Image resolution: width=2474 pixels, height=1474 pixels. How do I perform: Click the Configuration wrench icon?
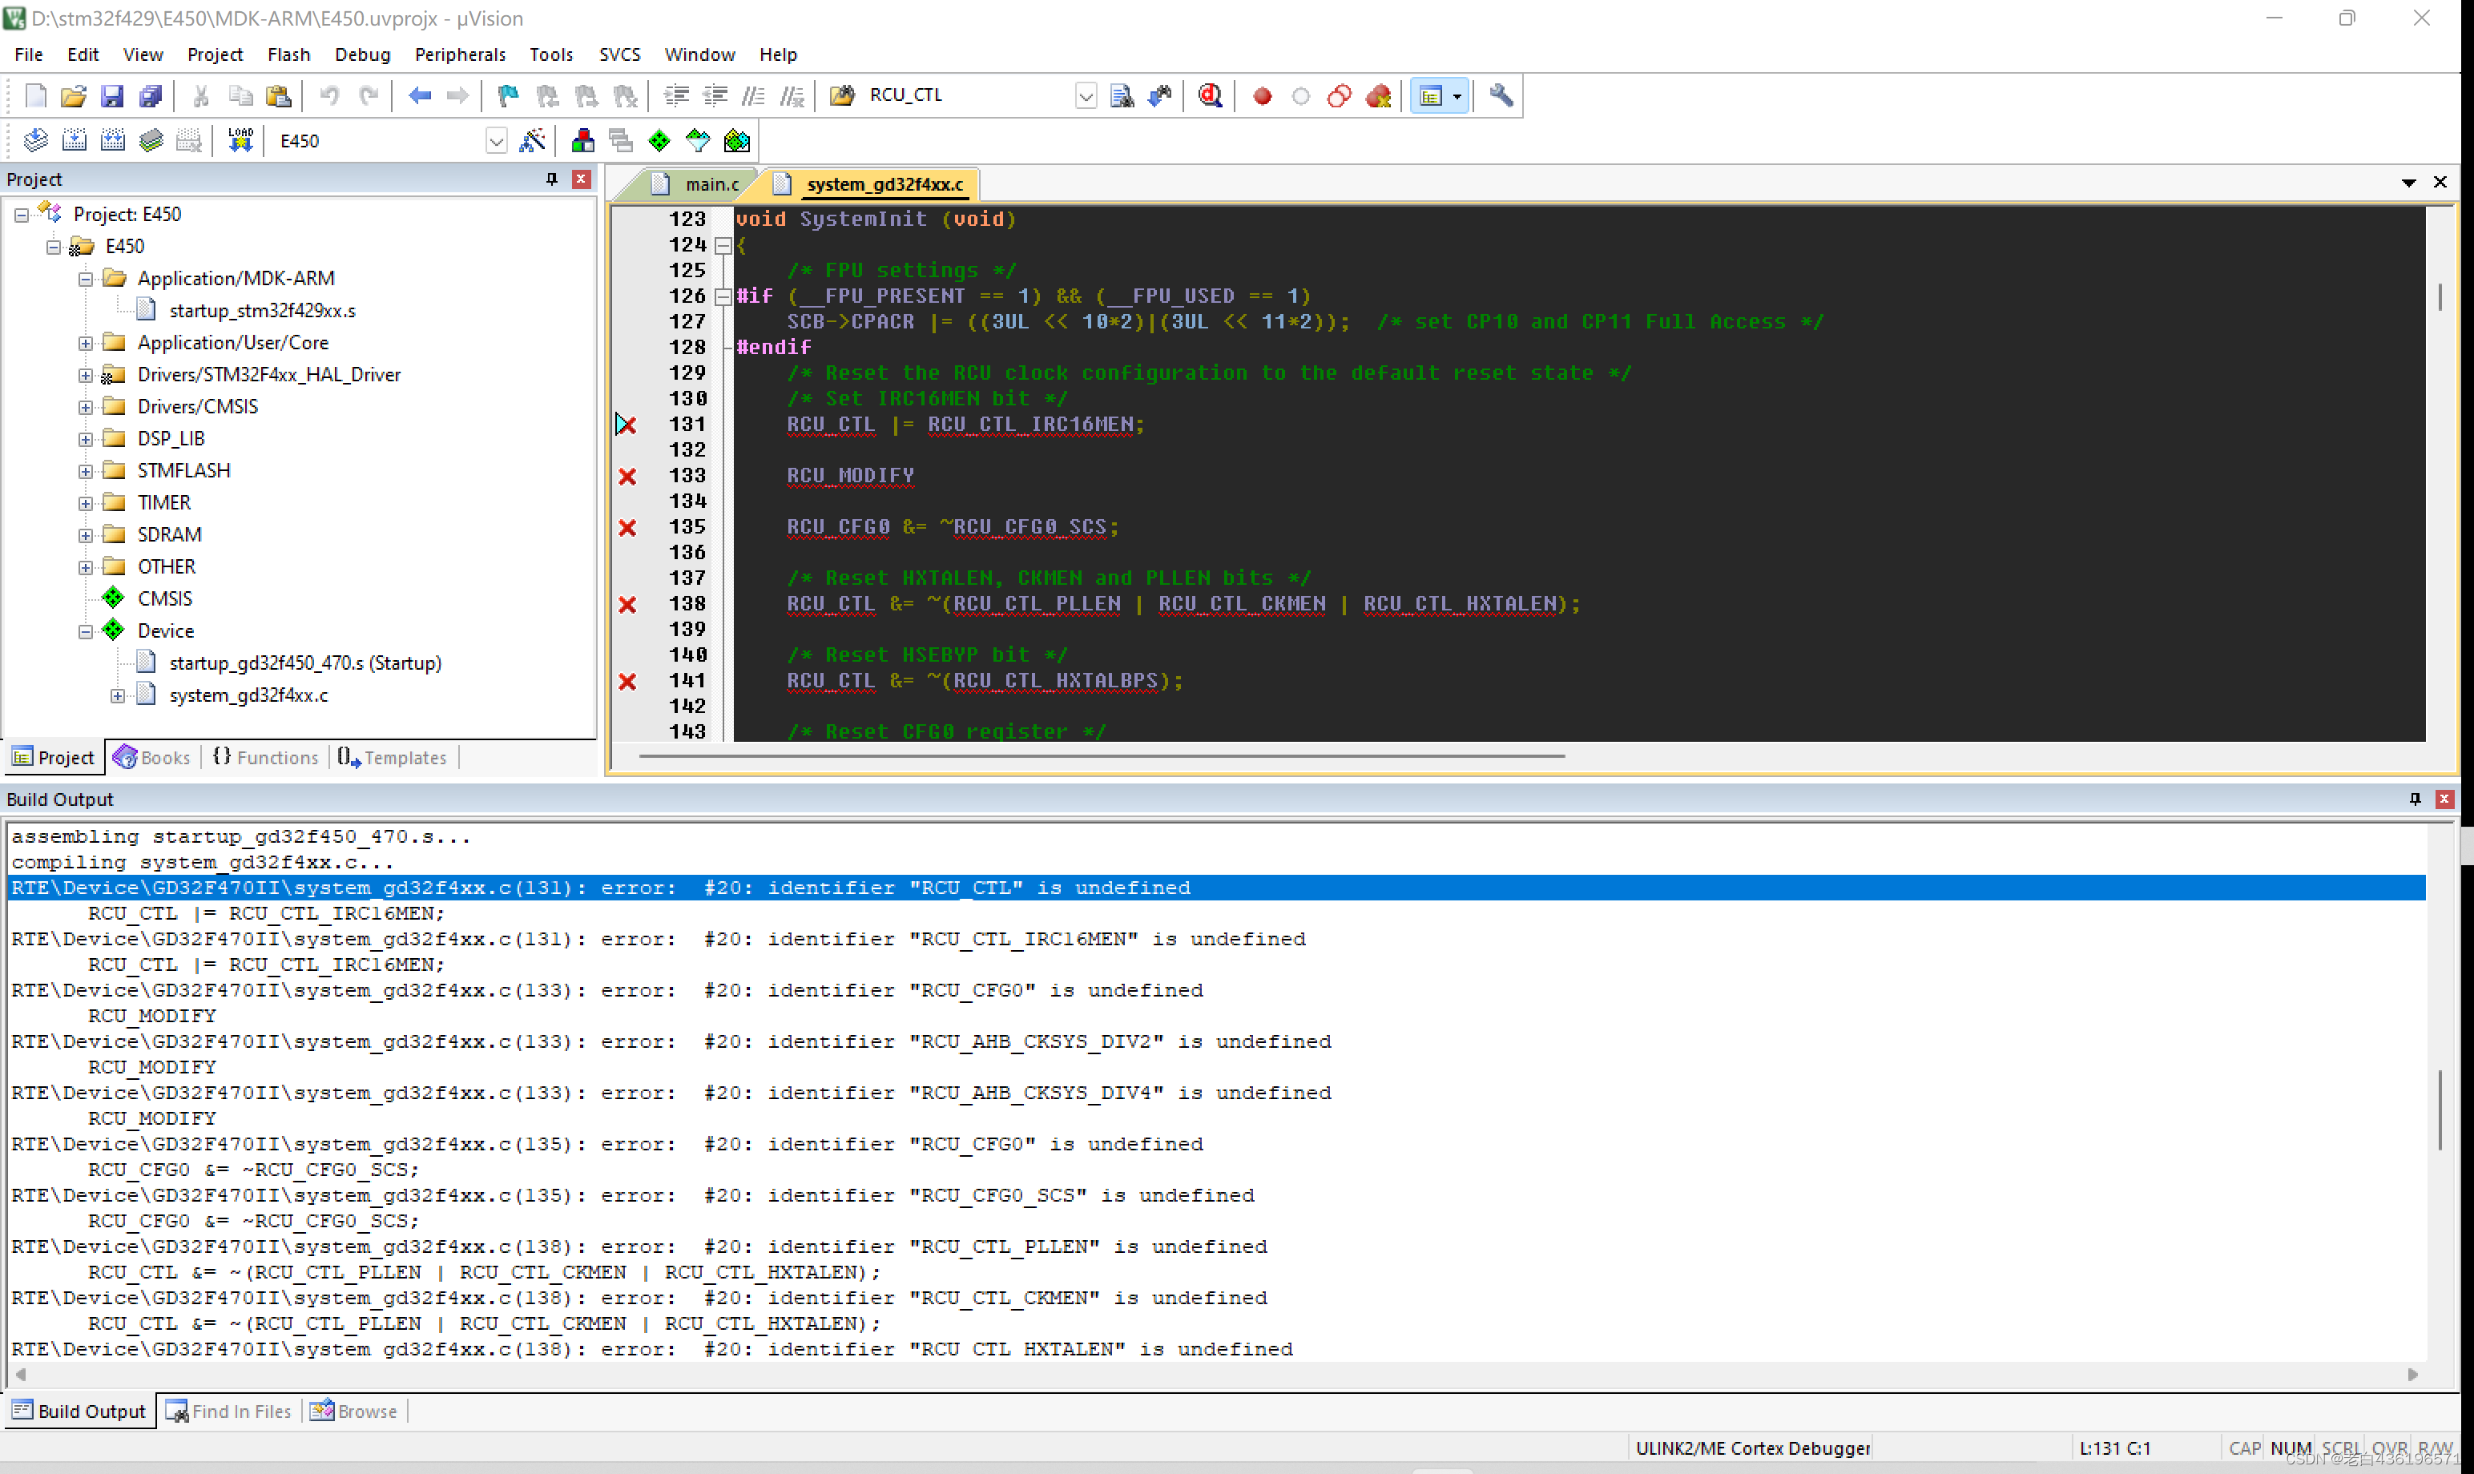pos(1501,95)
